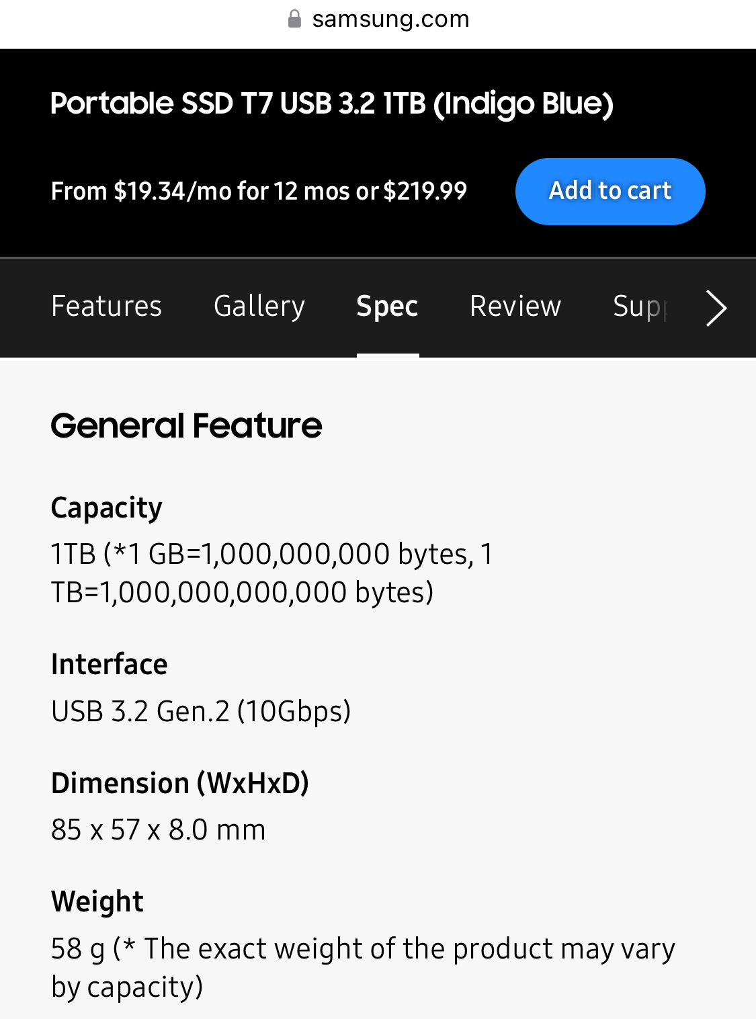Tap the Interface spec label
The image size is (756, 1019).
109,664
